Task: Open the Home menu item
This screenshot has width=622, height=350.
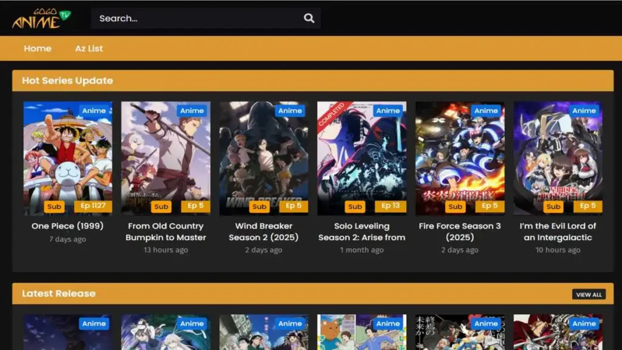Action: tap(38, 49)
